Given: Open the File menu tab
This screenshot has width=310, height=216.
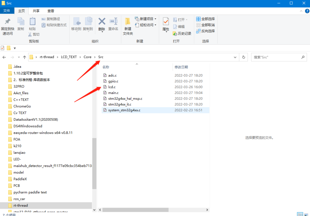Looking at the screenshot, I should coord(7,11).
